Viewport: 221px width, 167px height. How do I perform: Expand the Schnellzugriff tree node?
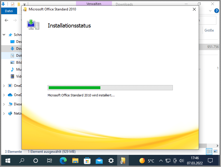pyautogui.click(x=4, y=35)
